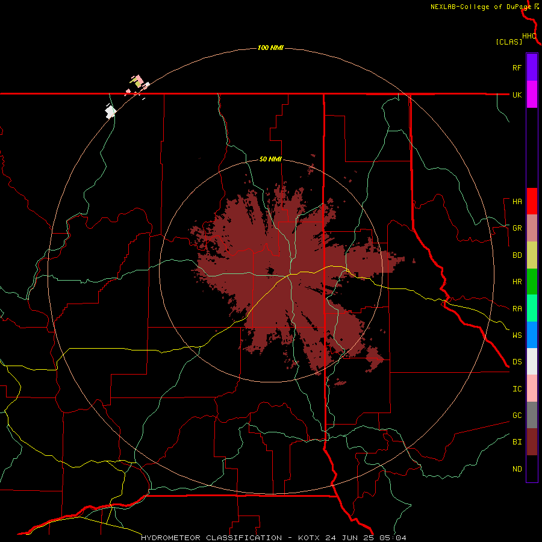Image resolution: width=542 pixels, height=542 pixels.
Task: Click the 05:04 timestamp
Action: pos(393,538)
